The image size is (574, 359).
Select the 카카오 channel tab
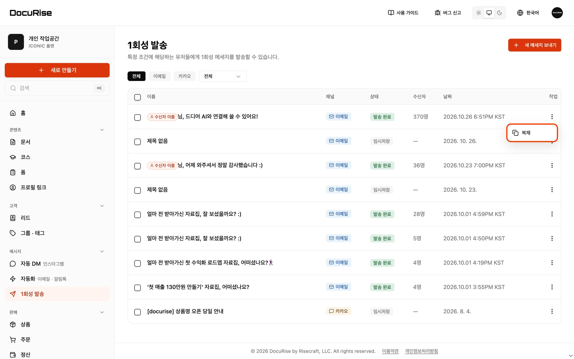pyautogui.click(x=185, y=76)
